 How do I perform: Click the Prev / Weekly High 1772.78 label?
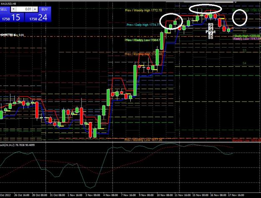click(144, 10)
